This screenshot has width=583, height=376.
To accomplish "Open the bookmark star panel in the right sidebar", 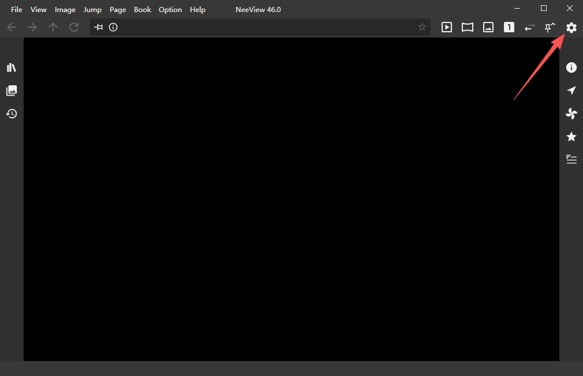I will pyautogui.click(x=571, y=136).
